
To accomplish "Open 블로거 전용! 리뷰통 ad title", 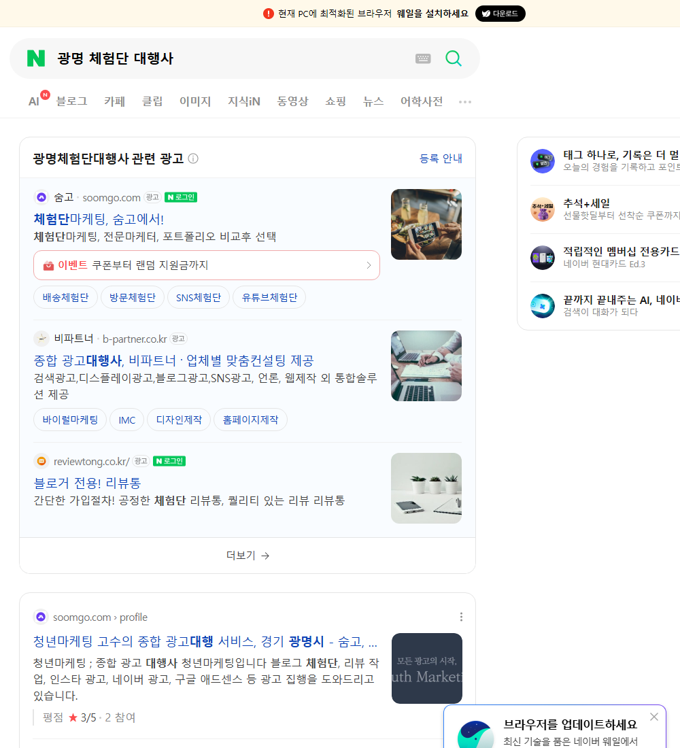I will (87, 483).
